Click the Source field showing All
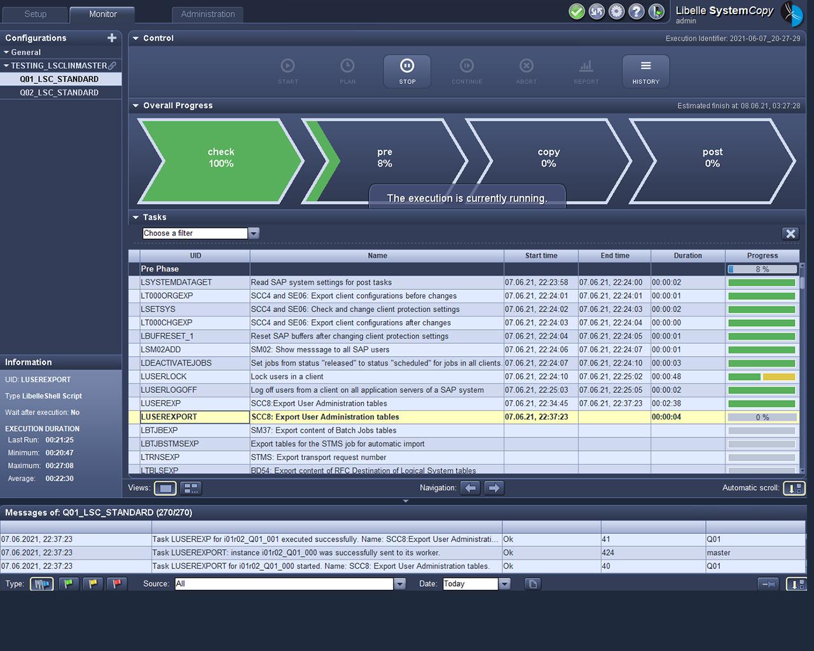 (284, 584)
